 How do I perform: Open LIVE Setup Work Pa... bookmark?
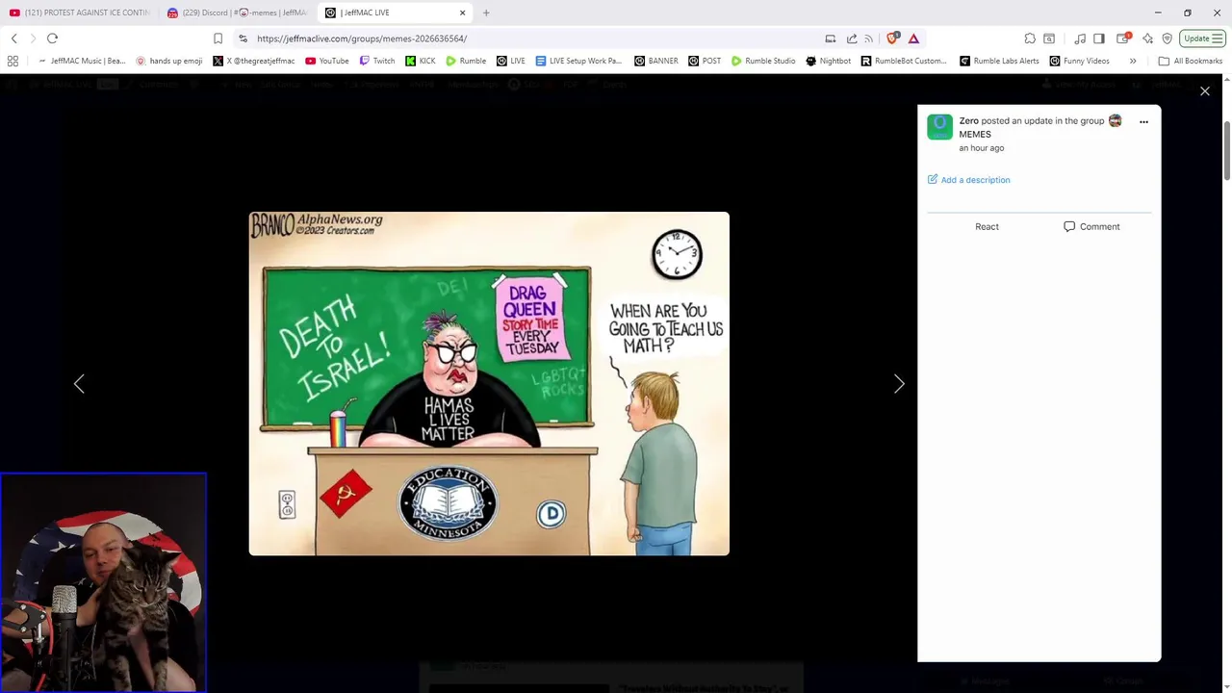click(579, 61)
